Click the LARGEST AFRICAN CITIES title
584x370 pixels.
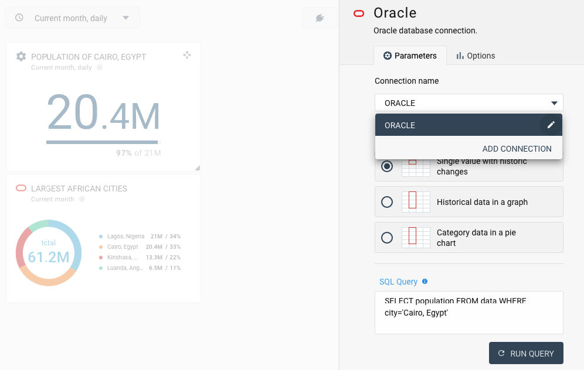[79, 189]
